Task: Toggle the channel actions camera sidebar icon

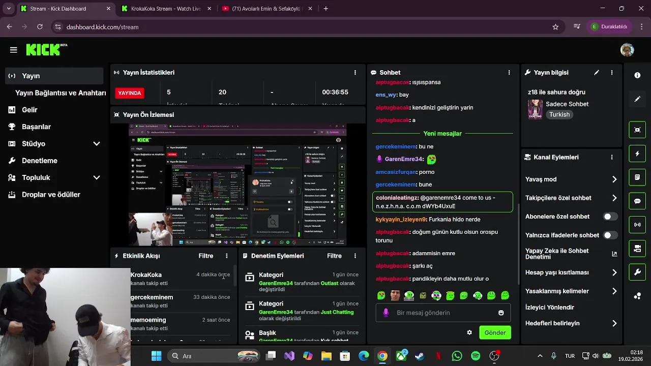Action: 637,249
